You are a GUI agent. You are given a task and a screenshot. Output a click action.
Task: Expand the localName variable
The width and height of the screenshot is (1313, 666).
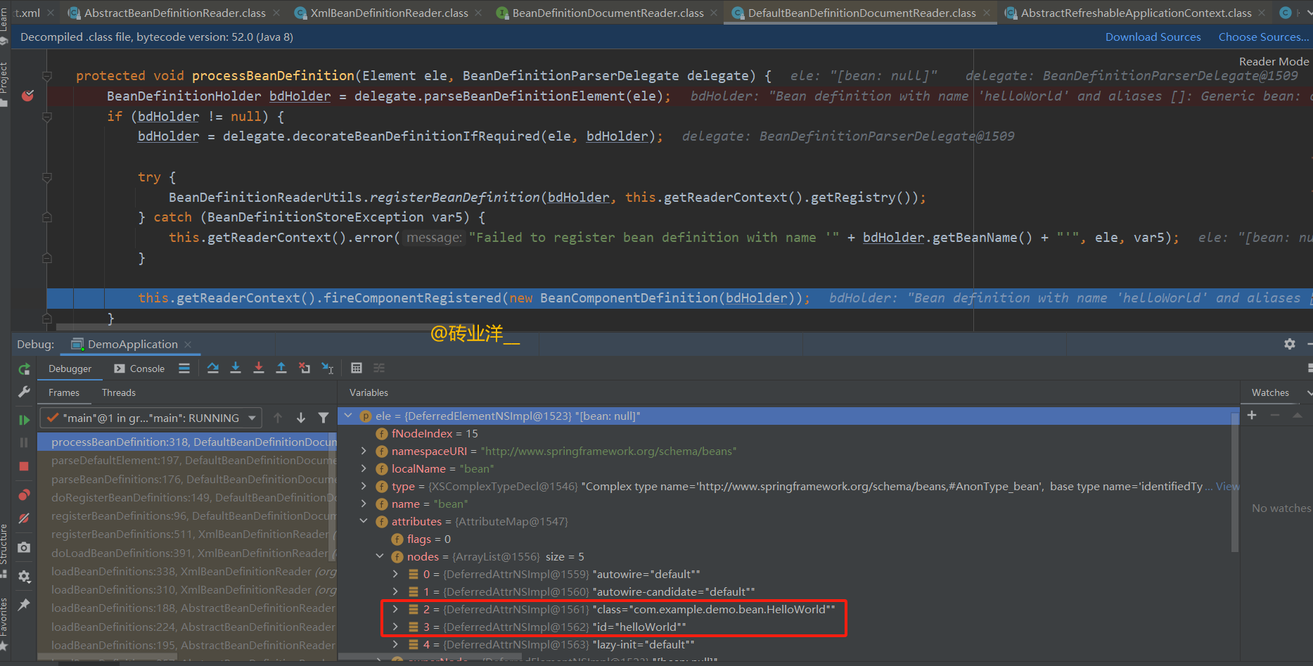click(x=364, y=468)
